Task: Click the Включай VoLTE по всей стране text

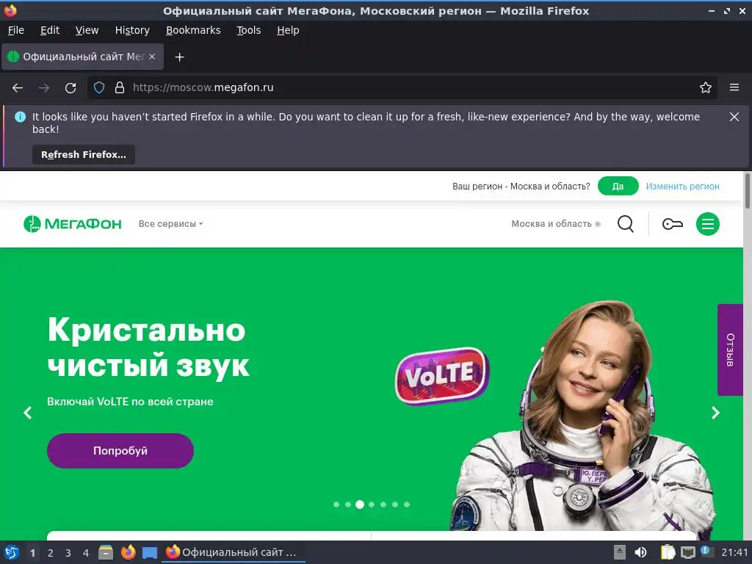Action: click(x=130, y=402)
